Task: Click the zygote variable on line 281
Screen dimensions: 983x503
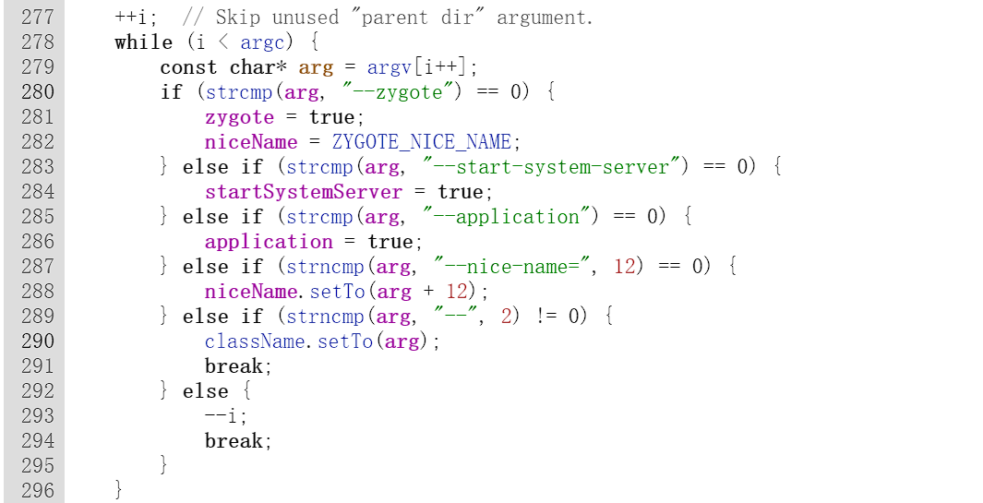Action: 239,118
